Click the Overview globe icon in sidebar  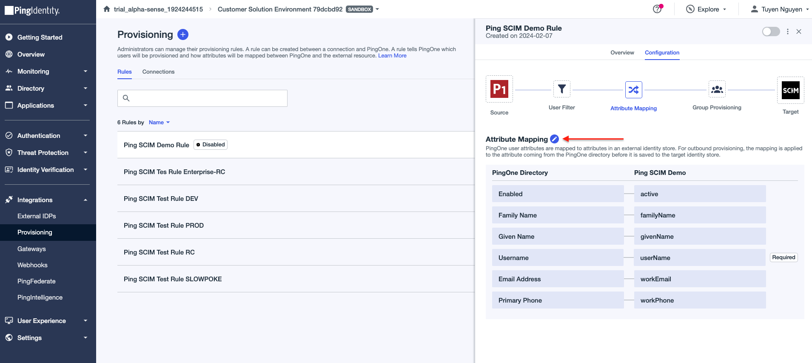9,54
